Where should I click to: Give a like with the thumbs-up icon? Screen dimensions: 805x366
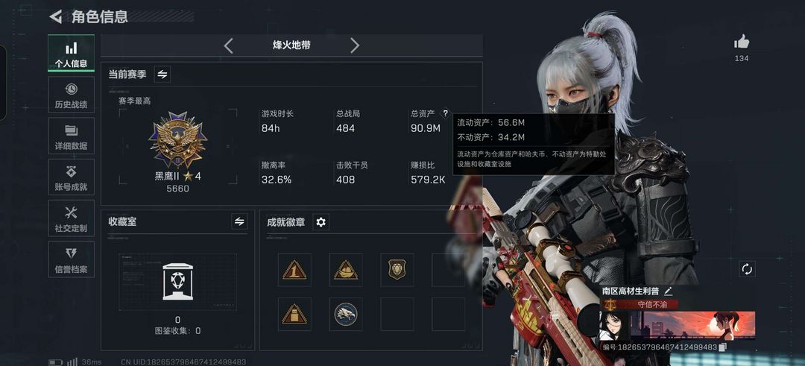click(x=742, y=42)
